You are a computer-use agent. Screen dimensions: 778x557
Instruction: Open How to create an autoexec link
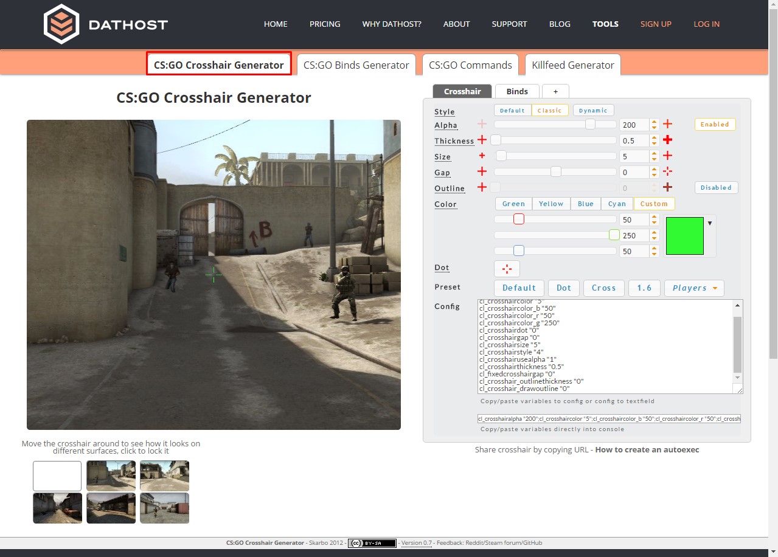coord(647,450)
